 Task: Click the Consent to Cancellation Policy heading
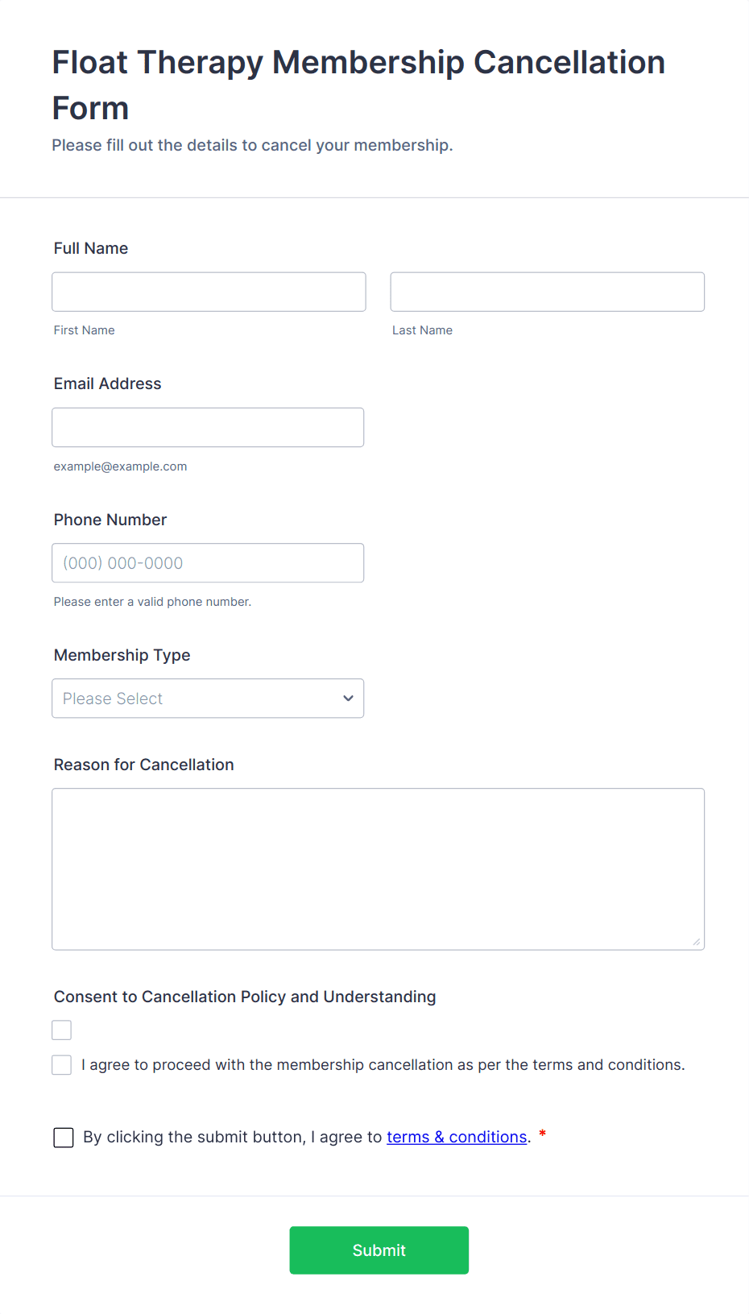pos(245,997)
